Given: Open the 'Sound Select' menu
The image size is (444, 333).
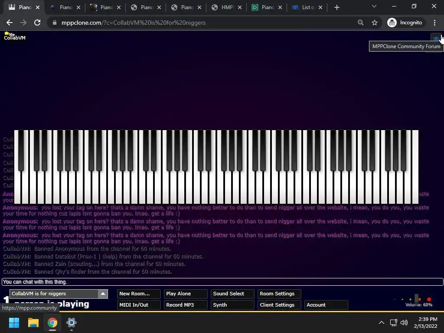Looking at the screenshot, I should click(x=232, y=294).
